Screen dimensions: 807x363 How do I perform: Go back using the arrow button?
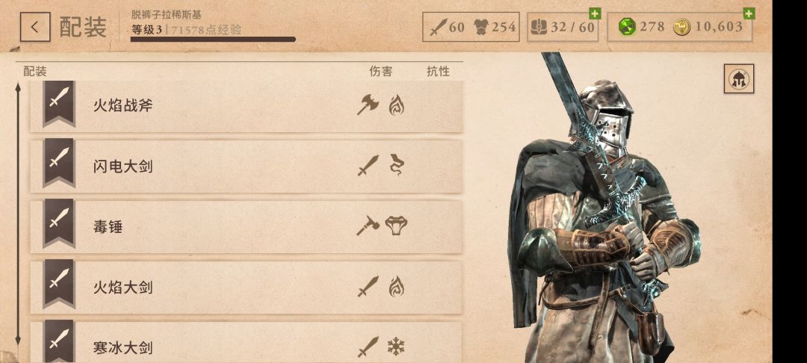click(35, 27)
